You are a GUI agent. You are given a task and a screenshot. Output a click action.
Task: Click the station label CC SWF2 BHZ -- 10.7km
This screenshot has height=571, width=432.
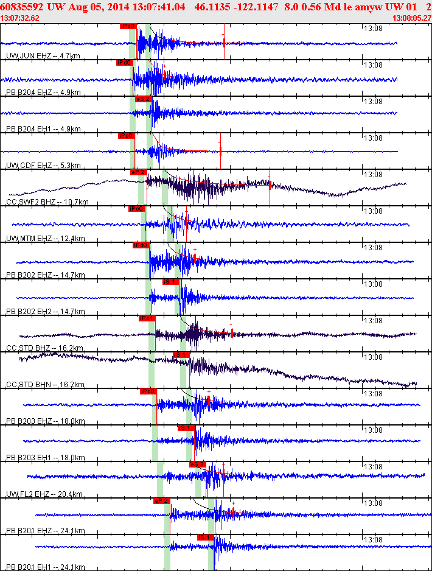pyautogui.click(x=47, y=201)
